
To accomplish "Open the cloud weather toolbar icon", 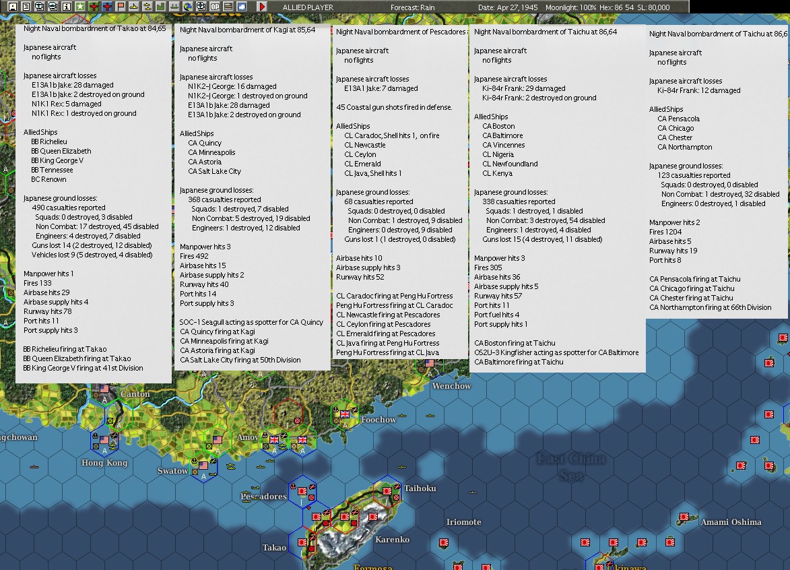I will [241, 7].
